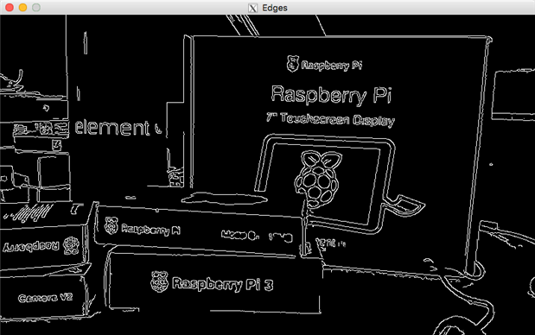The image size is (535, 335).
Task: Click the 'Camera V2' label
Action: click(46, 298)
